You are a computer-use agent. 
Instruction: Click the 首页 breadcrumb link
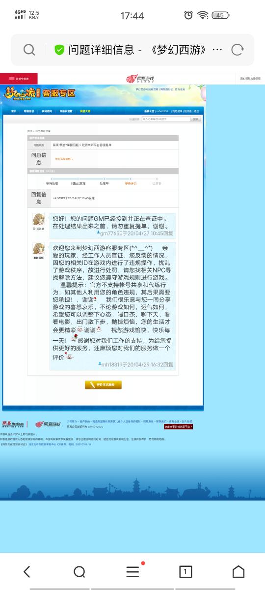coord(29,131)
